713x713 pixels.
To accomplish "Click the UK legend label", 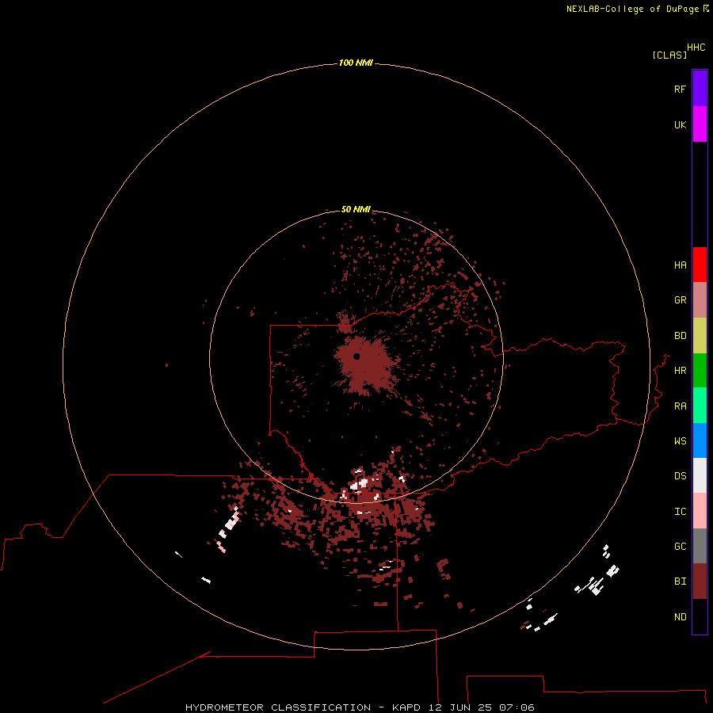I will point(680,124).
